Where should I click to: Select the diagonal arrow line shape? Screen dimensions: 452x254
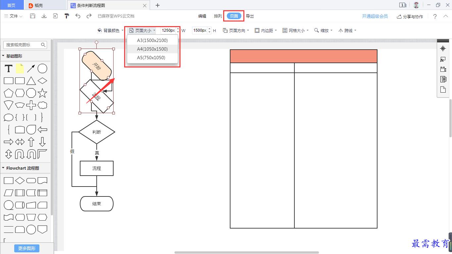click(x=31, y=68)
